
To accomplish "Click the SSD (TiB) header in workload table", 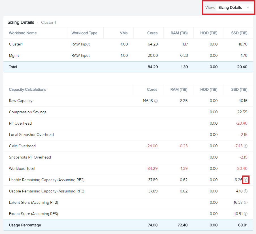I will pos(239,33).
